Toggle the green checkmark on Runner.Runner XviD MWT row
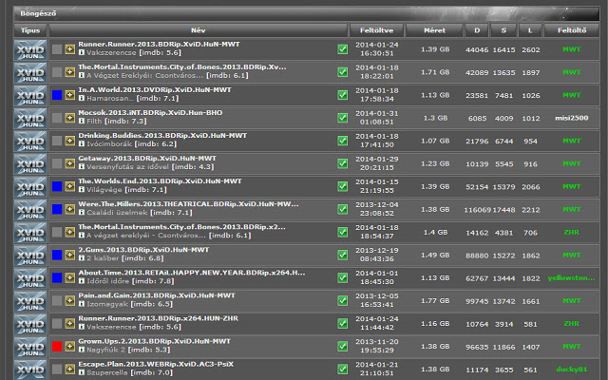 coord(342,49)
